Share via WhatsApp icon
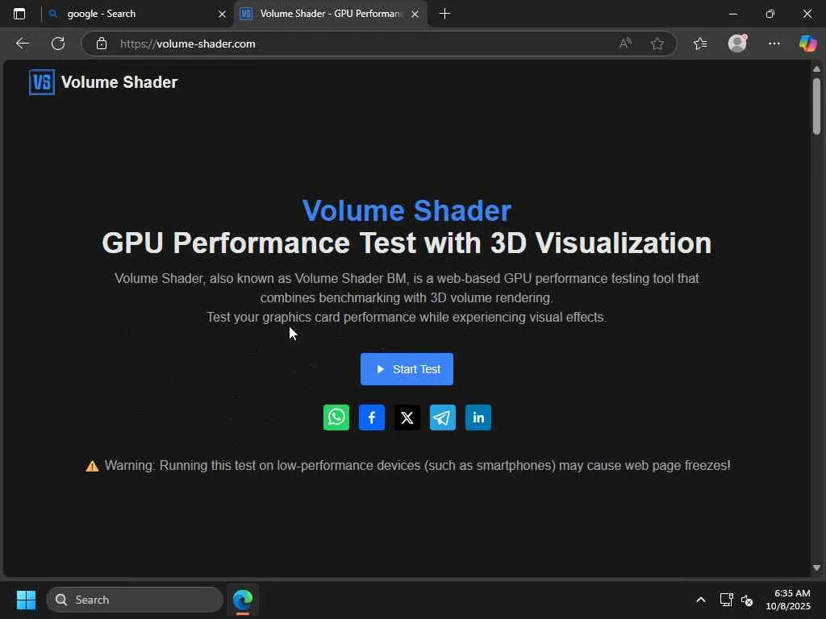The height and width of the screenshot is (619, 826). click(x=336, y=418)
